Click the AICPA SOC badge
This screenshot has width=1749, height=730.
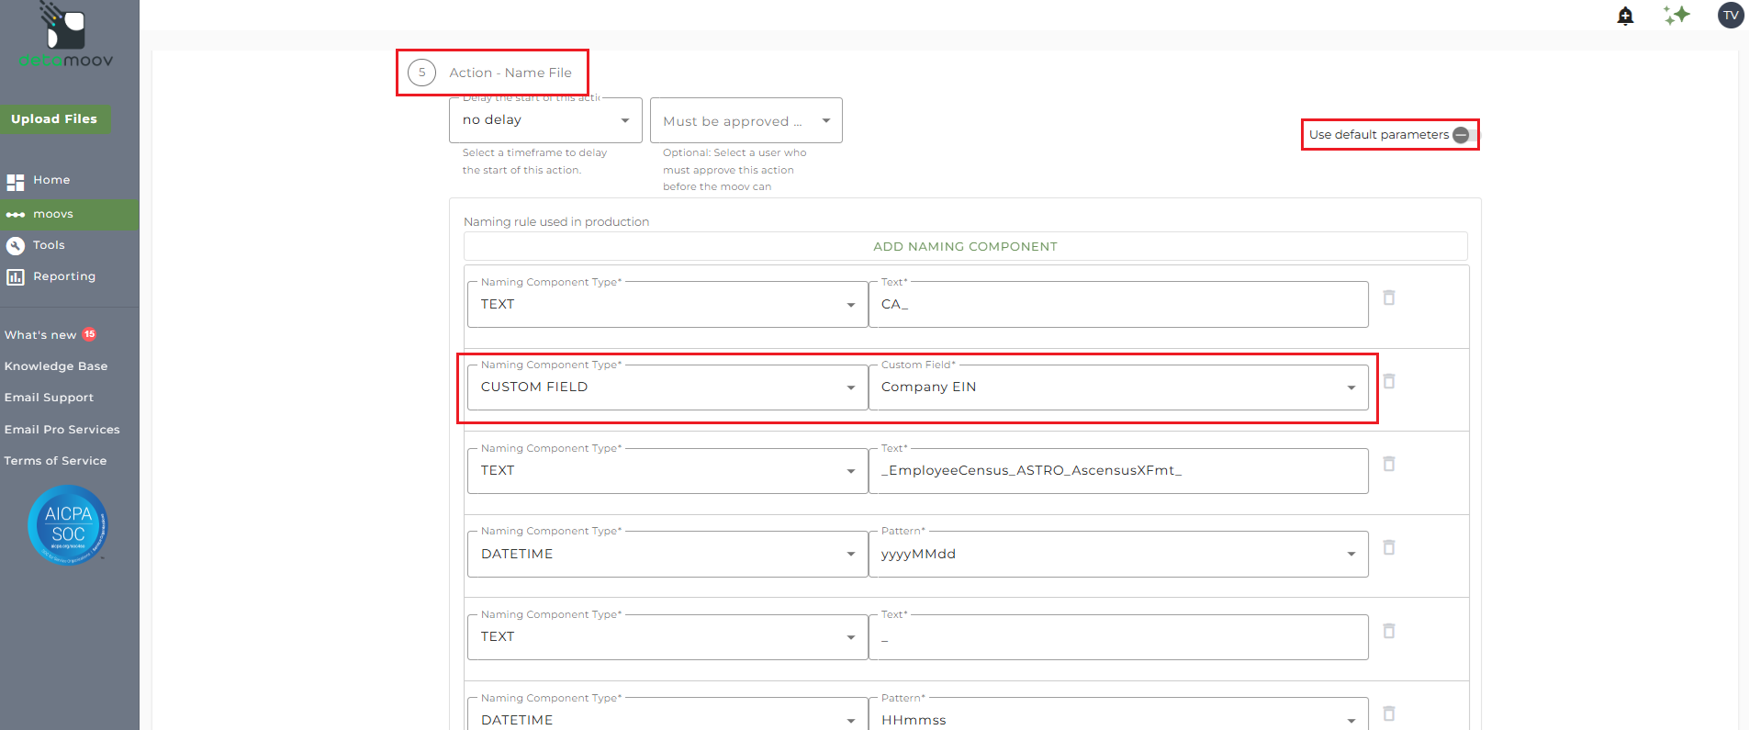68,524
